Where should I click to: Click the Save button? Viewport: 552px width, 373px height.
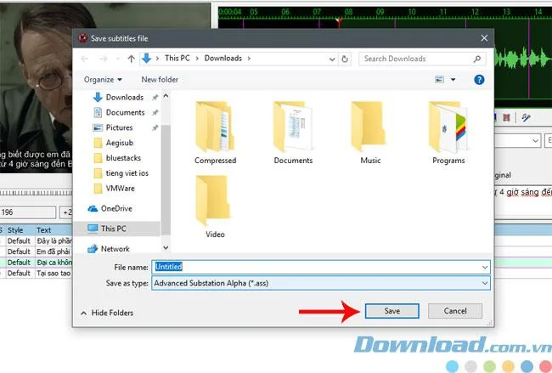point(391,311)
